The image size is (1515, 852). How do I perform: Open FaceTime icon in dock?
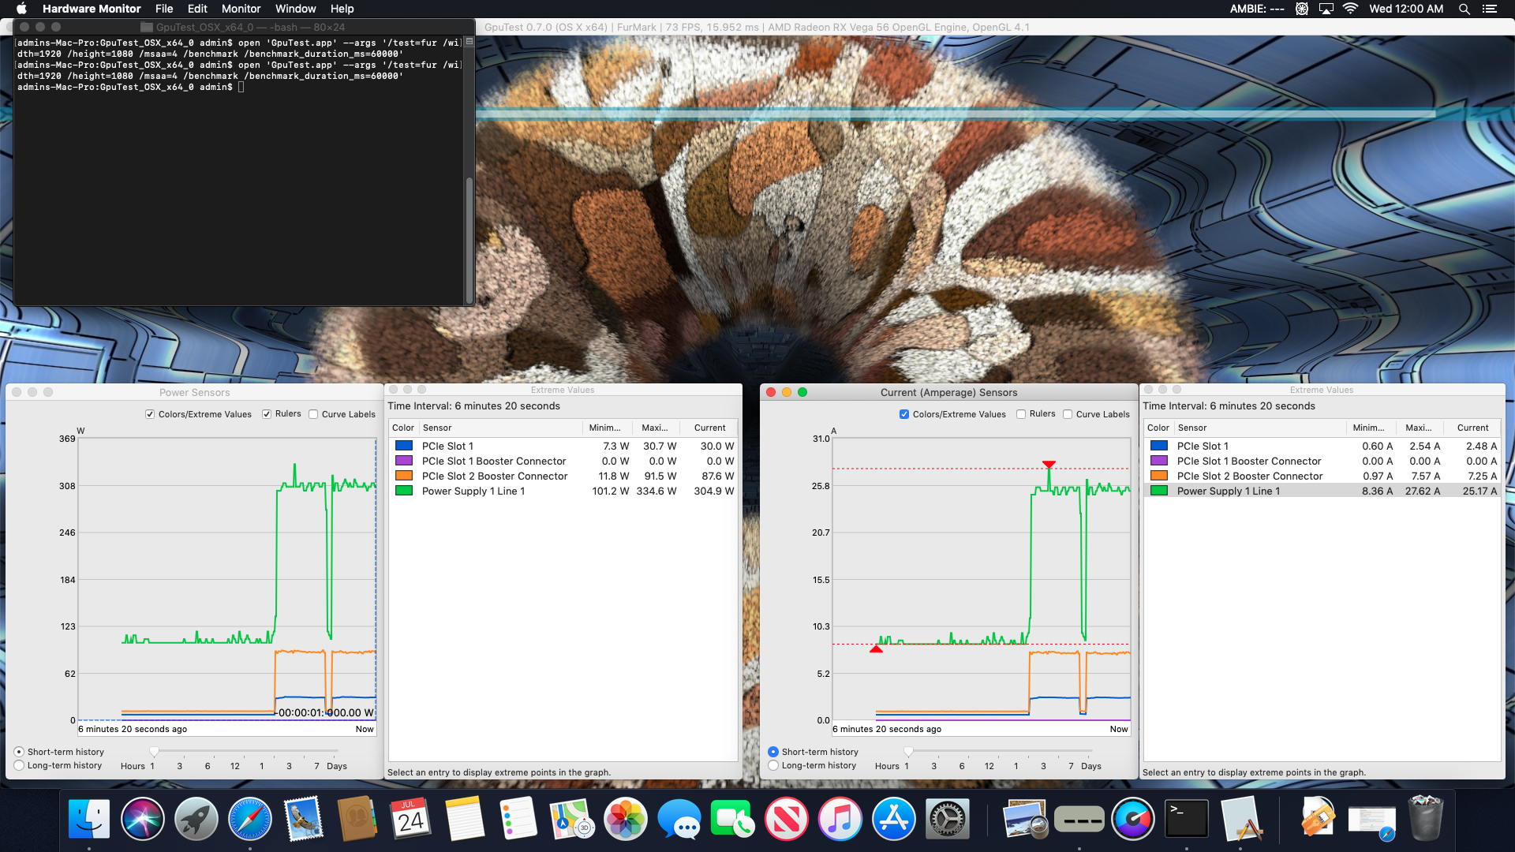click(x=733, y=819)
